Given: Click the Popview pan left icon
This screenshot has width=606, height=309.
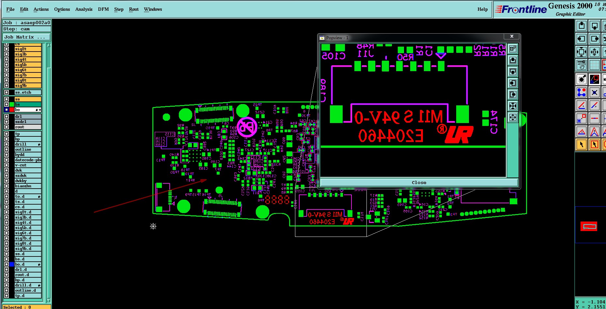Looking at the screenshot, I should tap(513, 83).
